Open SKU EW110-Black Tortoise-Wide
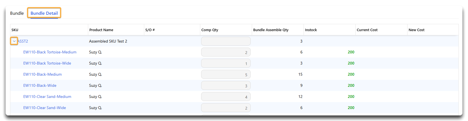The image size is (468, 121). pyautogui.click(x=47, y=63)
